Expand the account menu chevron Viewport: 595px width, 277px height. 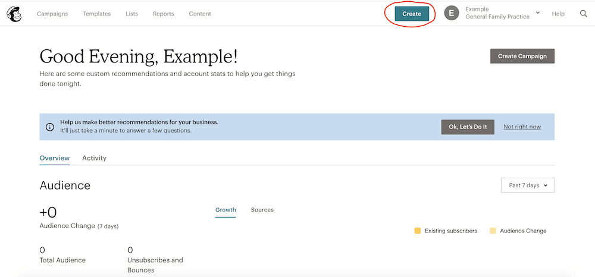coord(538,12)
